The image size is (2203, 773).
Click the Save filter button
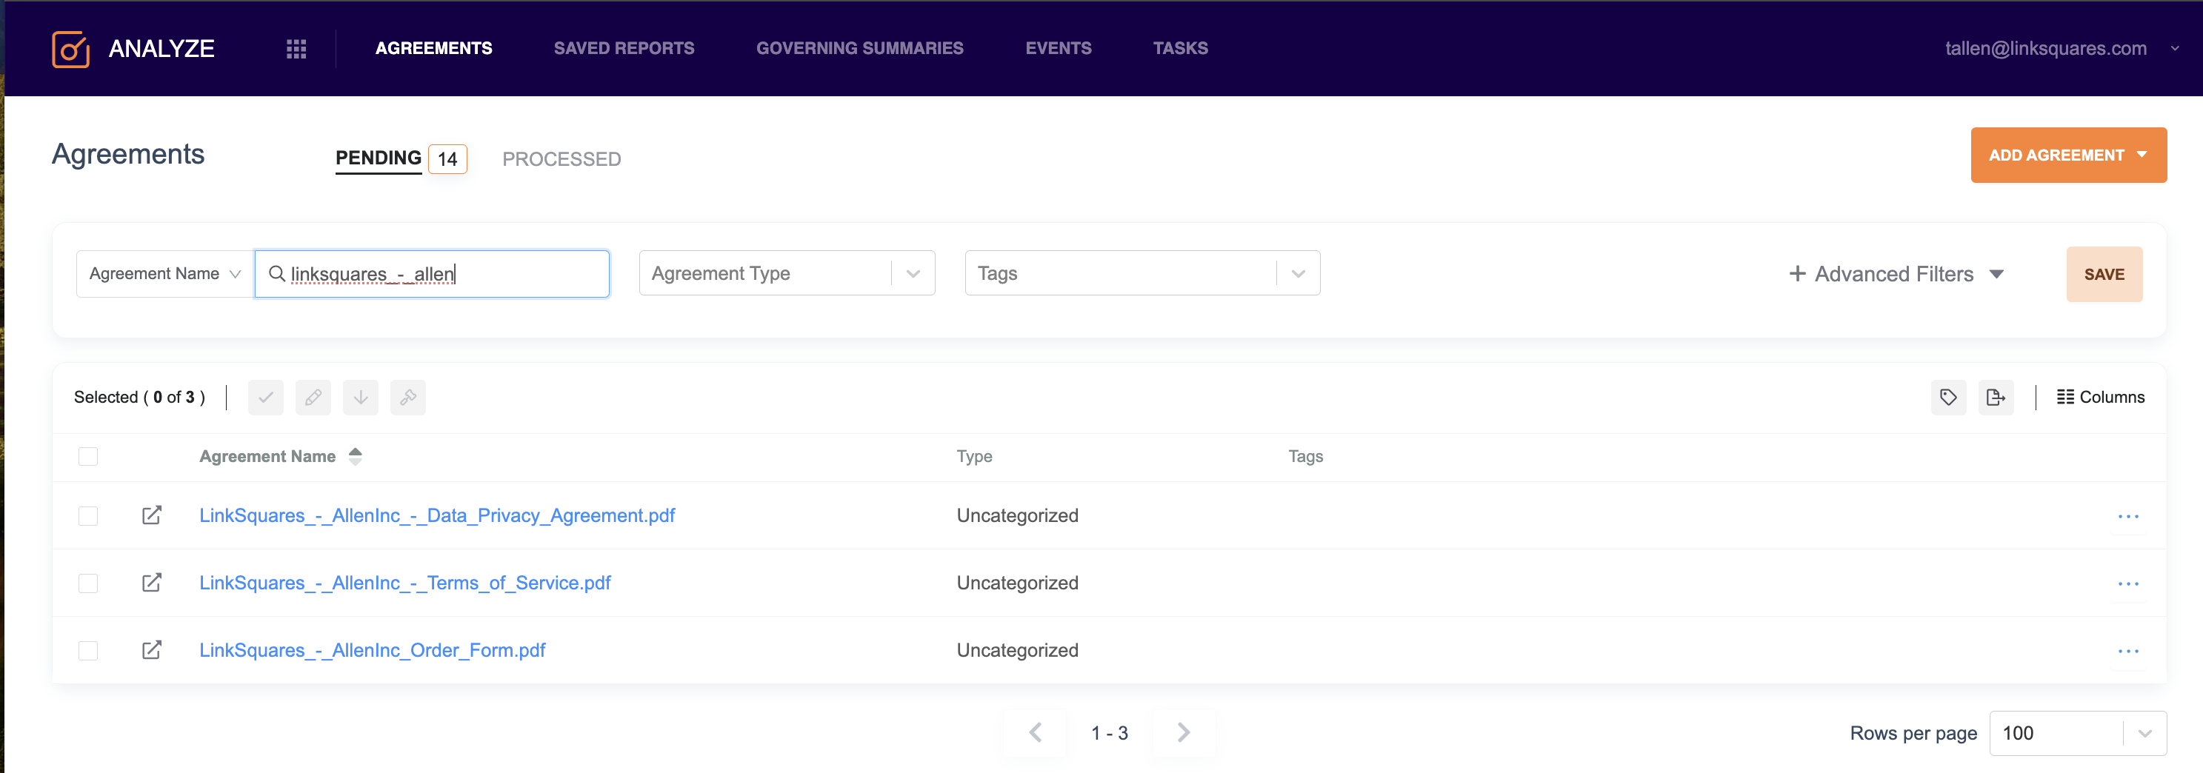click(2104, 275)
